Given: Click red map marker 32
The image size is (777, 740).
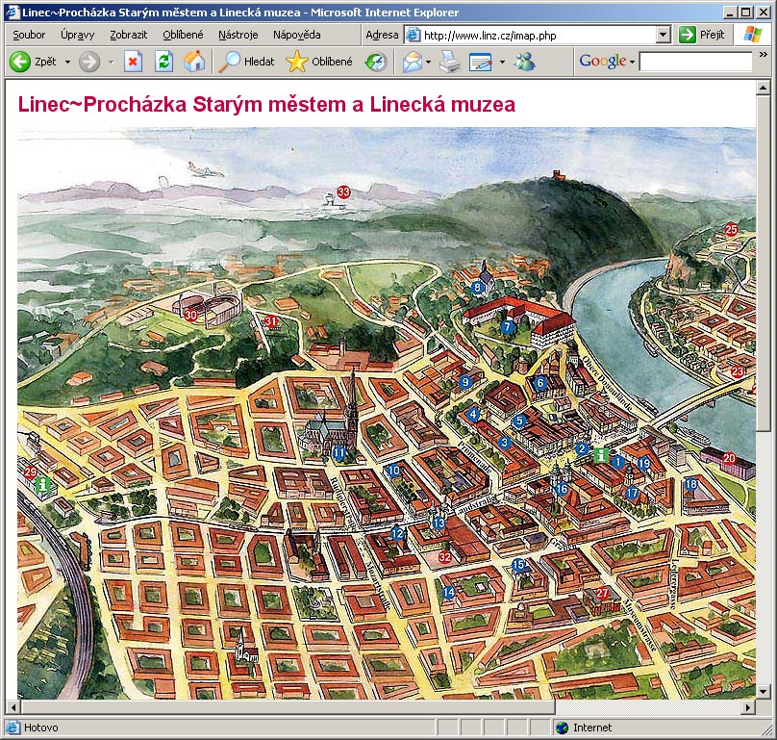Looking at the screenshot, I should point(444,557).
